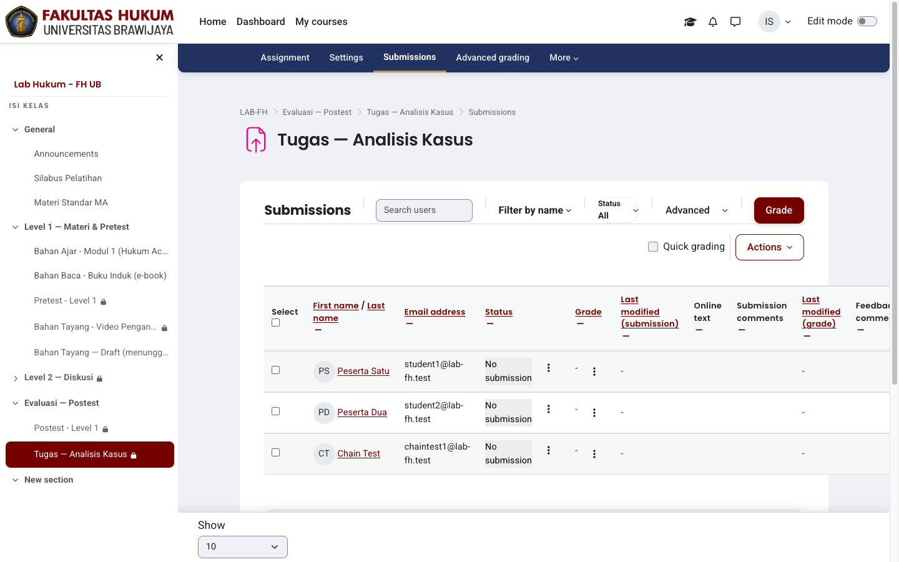Click the Fakultas Hukum logo
The image size is (899, 562).
(90, 22)
